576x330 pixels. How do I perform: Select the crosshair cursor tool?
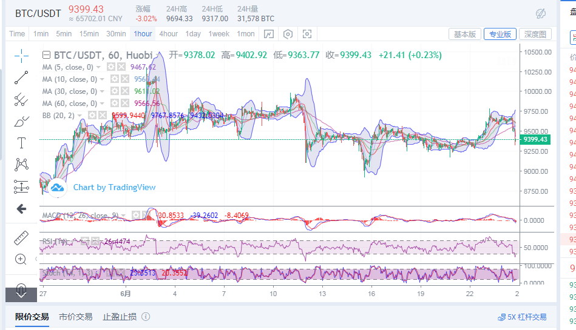click(x=21, y=56)
